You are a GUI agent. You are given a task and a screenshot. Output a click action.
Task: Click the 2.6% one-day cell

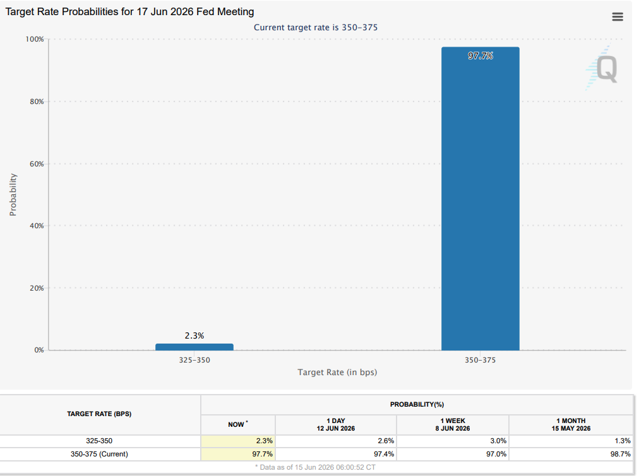[336, 441]
